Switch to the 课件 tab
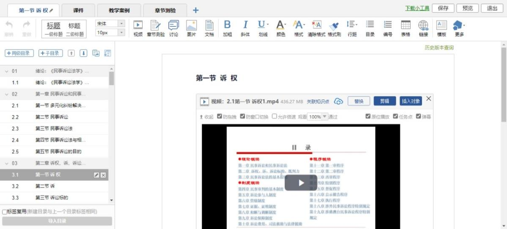507x229 pixels. pyautogui.click(x=78, y=10)
